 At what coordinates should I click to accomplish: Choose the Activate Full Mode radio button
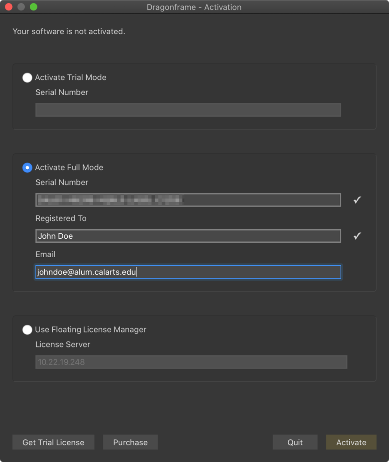(27, 168)
